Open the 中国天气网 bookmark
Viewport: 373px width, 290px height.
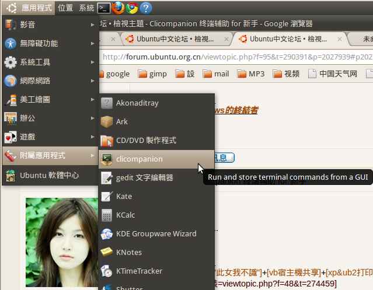[x=333, y=74]
